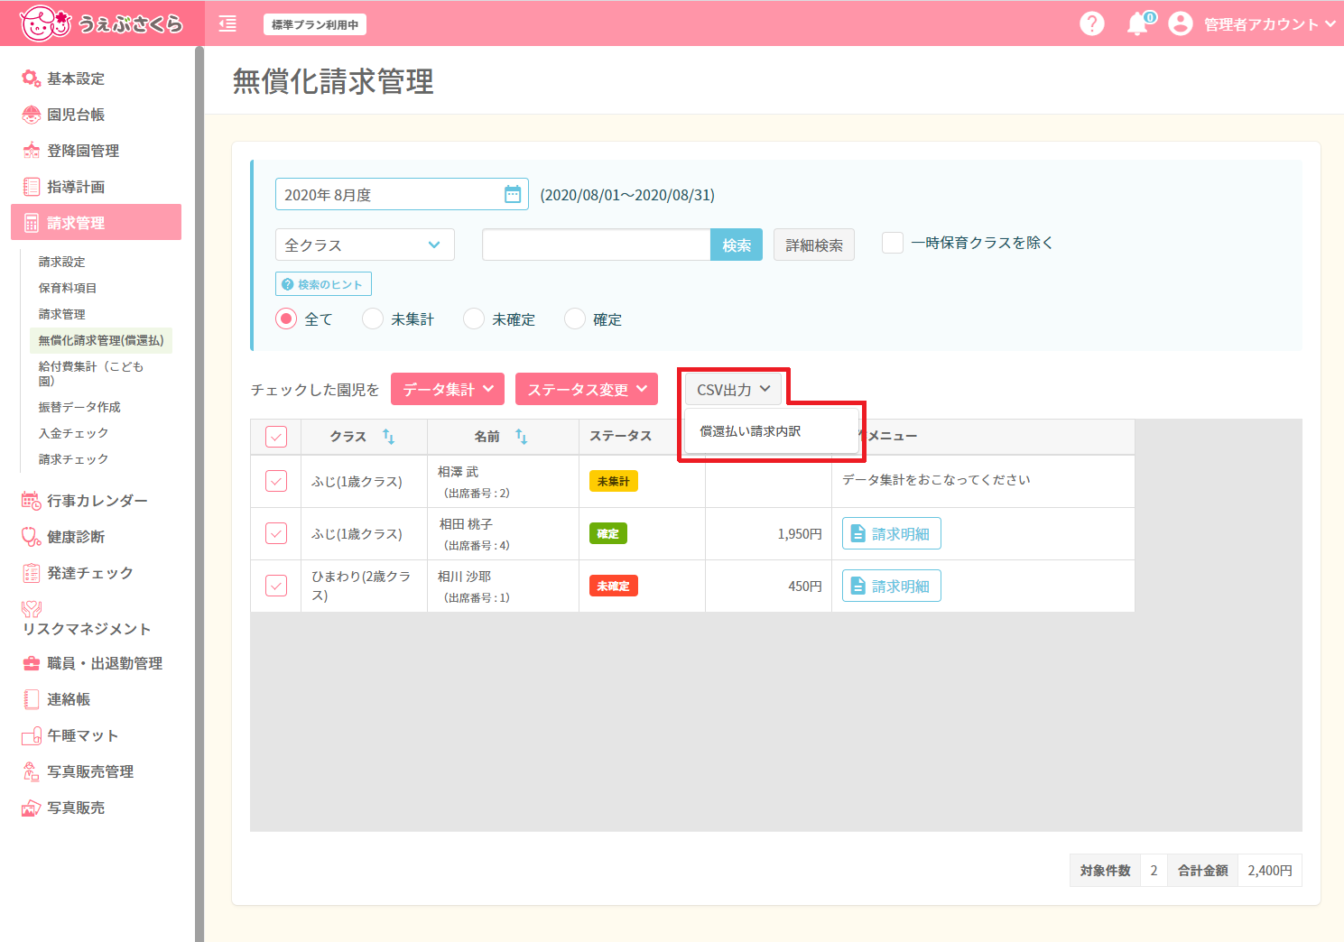This screenshot has height=942, width=1344.
Task: Select the 未確定 radio button
Action: (x=474, y=319)
